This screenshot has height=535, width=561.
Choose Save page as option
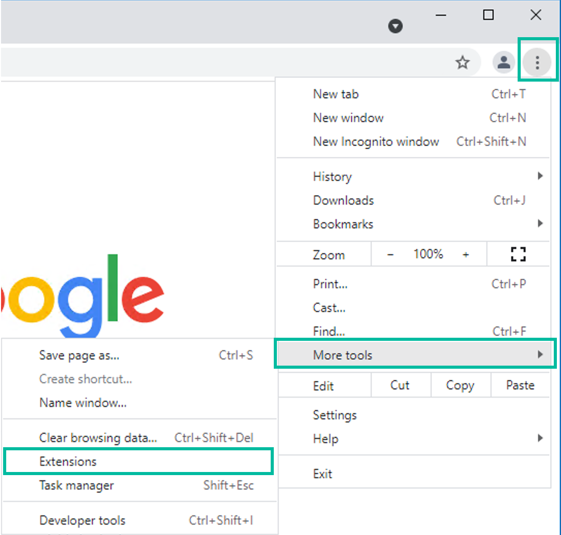[79, 355]
